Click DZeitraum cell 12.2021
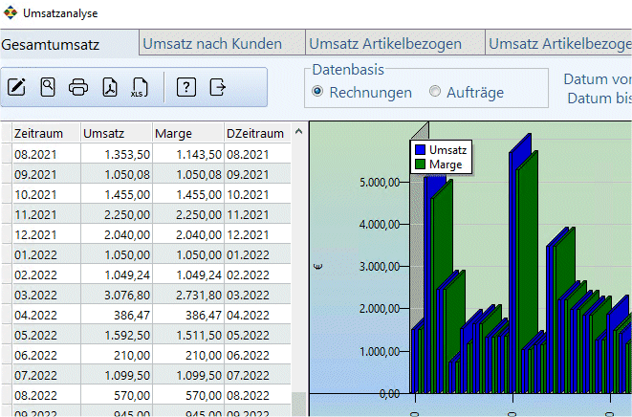632x417 pixels. point(257,234)
